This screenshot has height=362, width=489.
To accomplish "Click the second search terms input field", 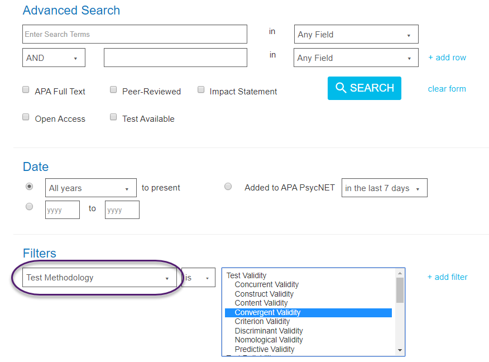I will click(x=175, y=58).
